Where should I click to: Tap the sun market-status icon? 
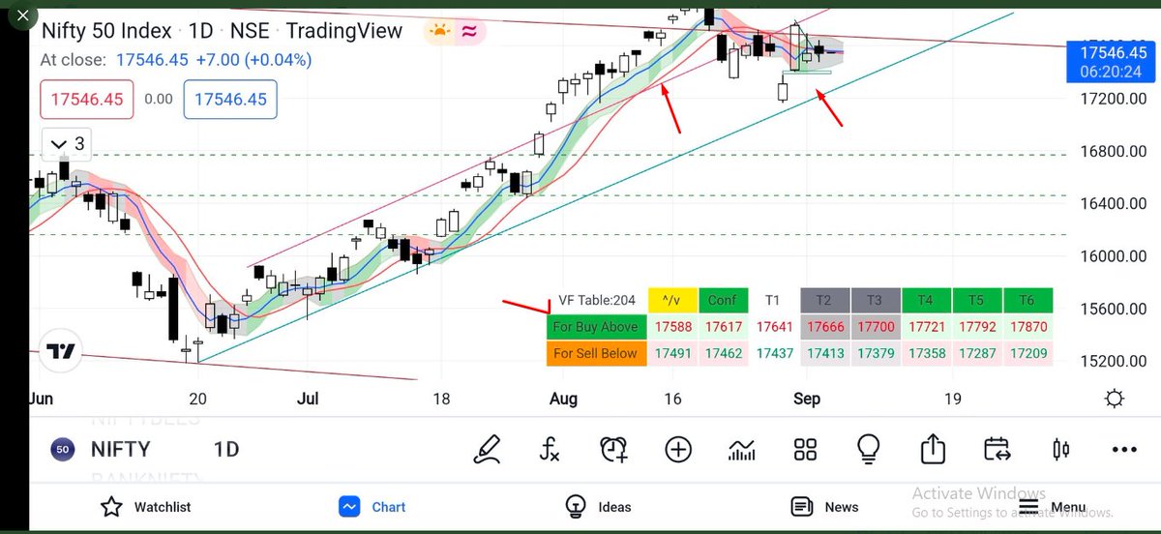coord(440,31)
